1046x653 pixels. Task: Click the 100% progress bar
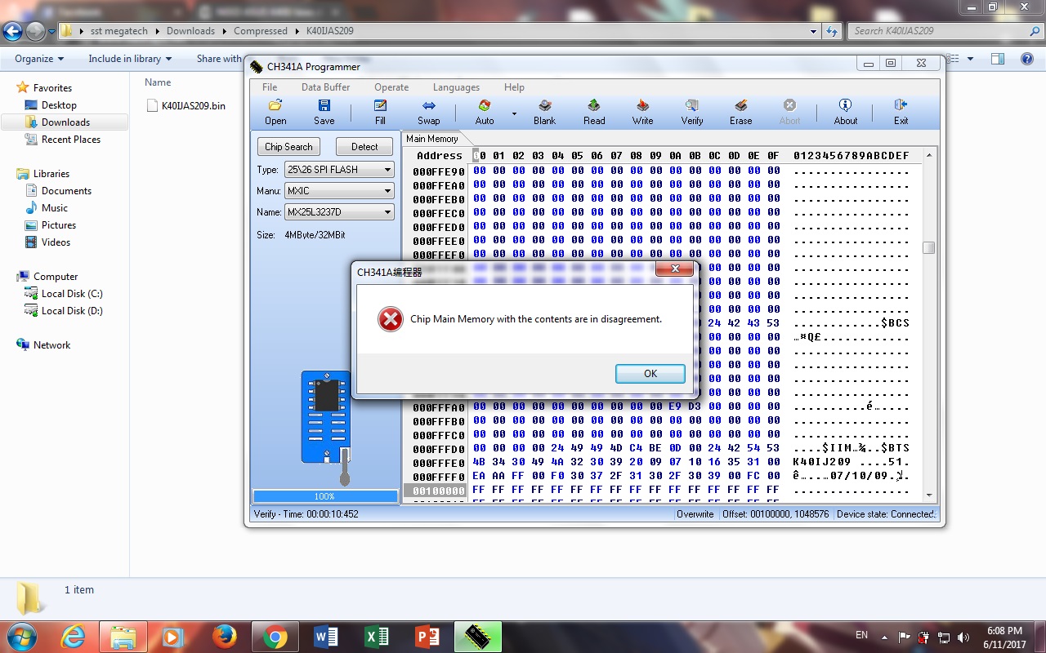tap(324, 496)
